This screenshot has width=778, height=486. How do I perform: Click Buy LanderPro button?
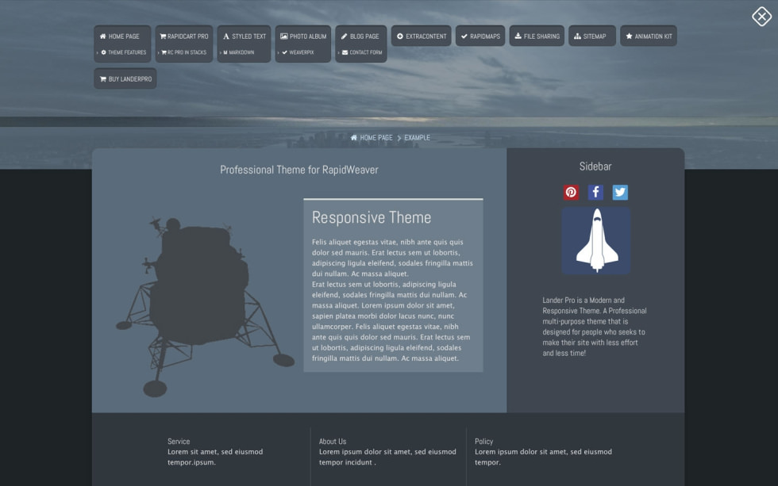[x=125, y=78]
